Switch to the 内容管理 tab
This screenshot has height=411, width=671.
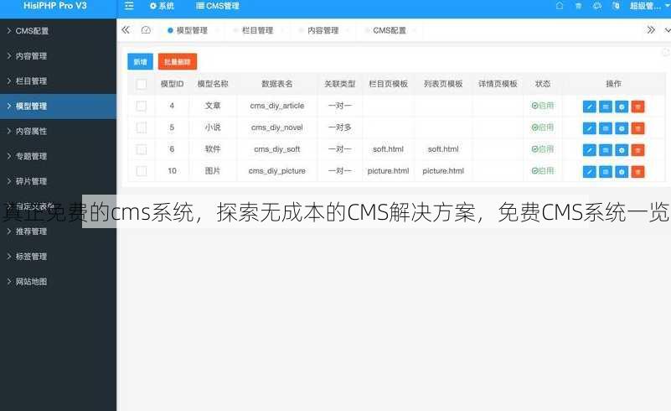click(x=323, y=30)
